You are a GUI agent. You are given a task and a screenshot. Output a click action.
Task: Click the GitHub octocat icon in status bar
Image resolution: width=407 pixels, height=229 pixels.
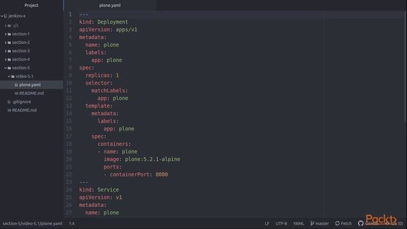361,223
